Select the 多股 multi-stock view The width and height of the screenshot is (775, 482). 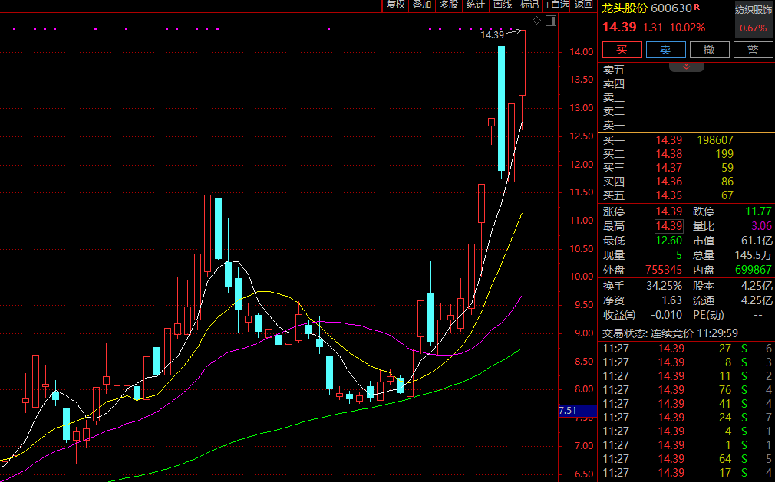pyautogui.click(x=449, y=5)
